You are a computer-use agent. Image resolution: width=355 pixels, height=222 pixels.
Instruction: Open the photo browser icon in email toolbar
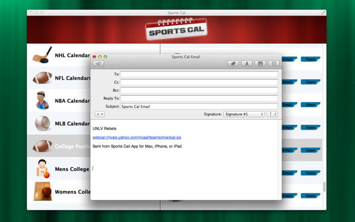coord(260,63)
